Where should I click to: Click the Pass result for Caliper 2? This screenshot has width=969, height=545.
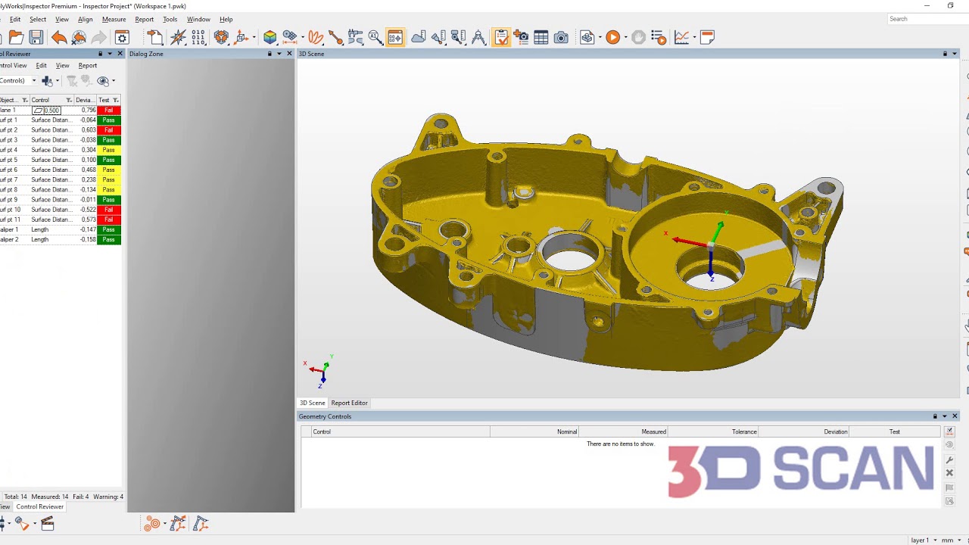[108, 239]
